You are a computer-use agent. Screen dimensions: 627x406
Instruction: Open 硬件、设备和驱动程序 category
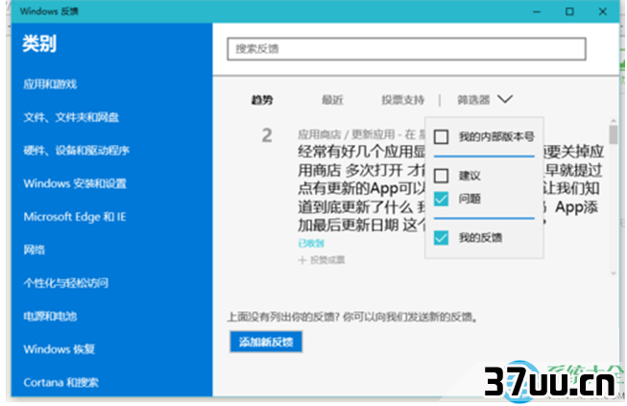coord(77,151)
